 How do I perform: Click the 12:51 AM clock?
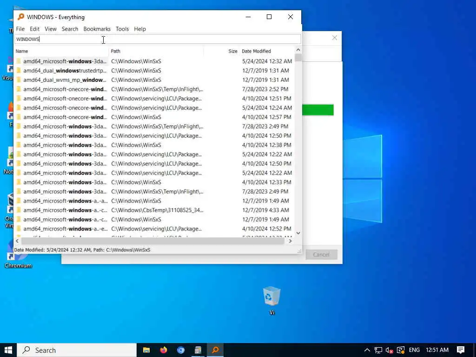437,350
